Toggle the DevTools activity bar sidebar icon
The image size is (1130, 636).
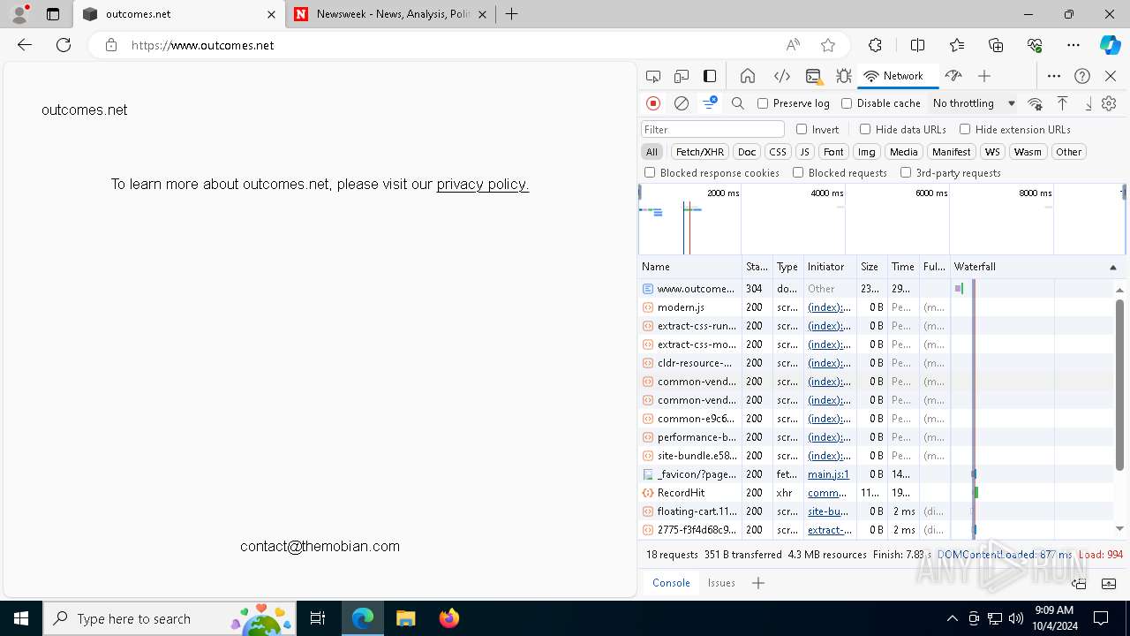click(710, 76)
